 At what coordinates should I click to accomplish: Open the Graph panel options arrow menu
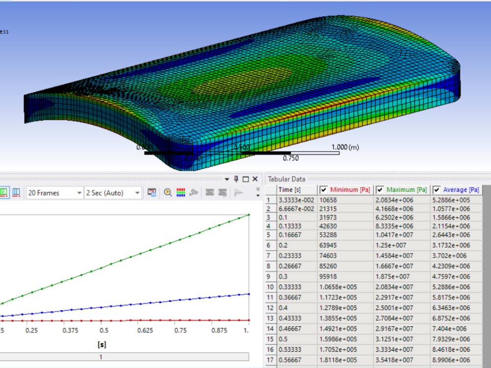[x=226, y=179]
